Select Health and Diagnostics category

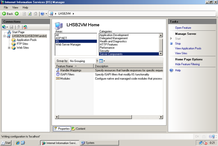coord(129,41)
